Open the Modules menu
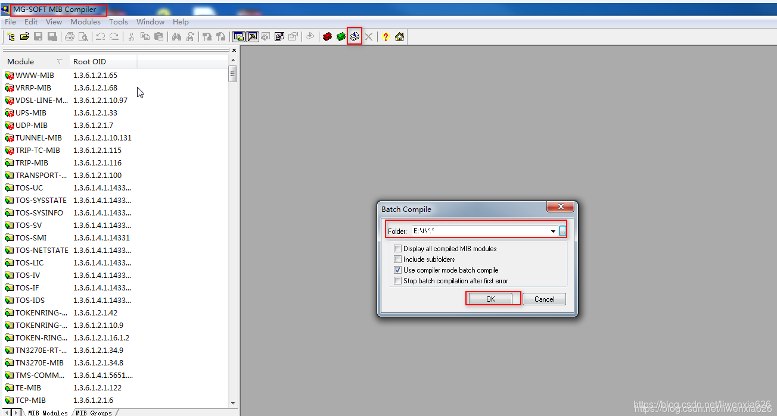 pos(85,22)
